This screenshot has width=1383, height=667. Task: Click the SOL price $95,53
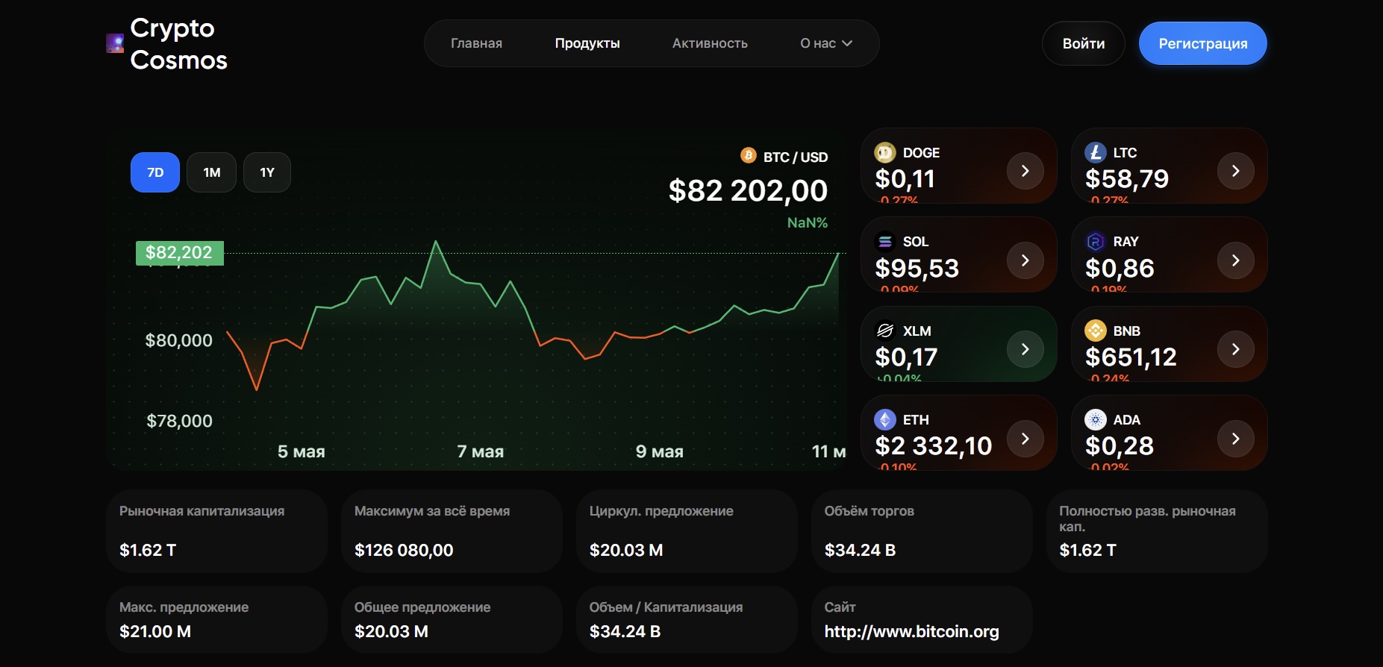pos(917,268)
